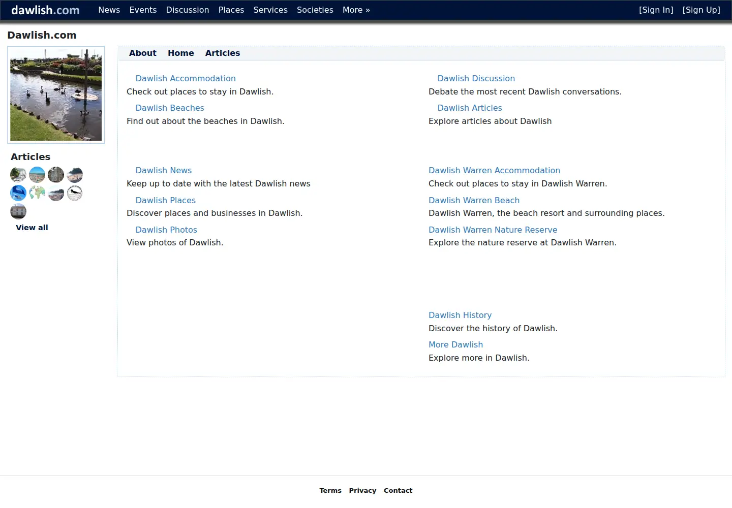Viewport: 732px width, 508px height.
Task: Click the Sign In link
Action: point(656,10)
